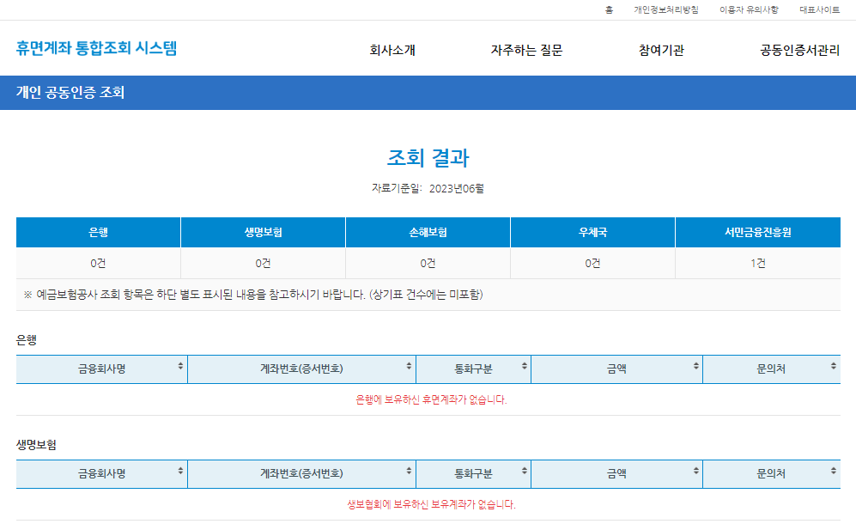Toggle 문의처 sort arrows in 생명보험 table
This screenshot has width=856, height=530.
tap(833, 471)
